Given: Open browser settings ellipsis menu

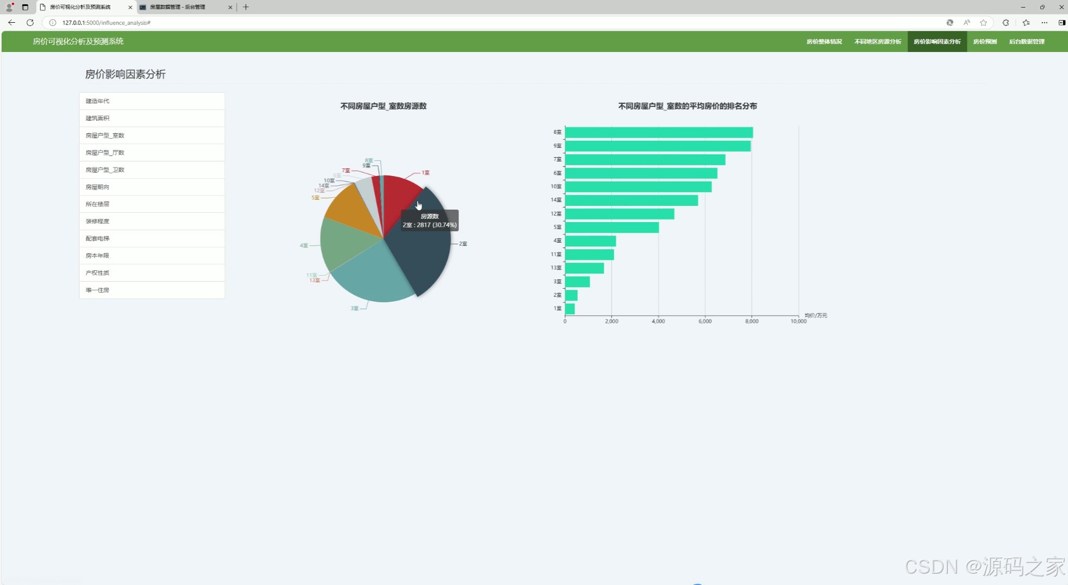Looking at the screenshot, I should click(x=1044, y=23).
